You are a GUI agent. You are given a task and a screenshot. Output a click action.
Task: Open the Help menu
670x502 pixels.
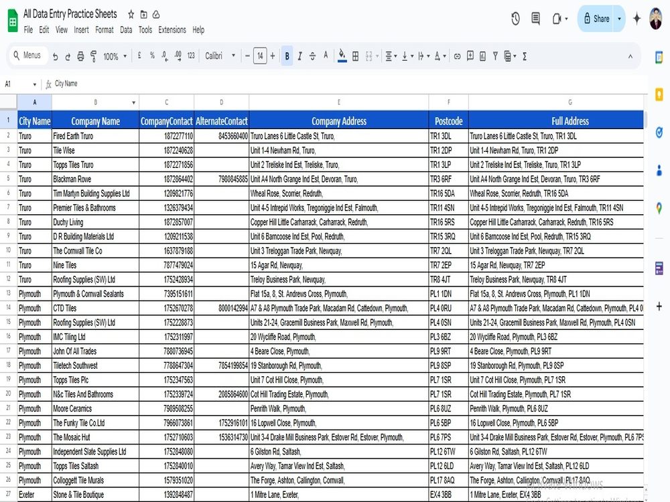tap(198, 30)
